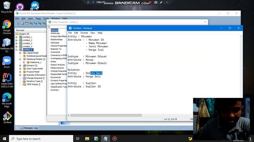The height and width of the screenshot is (142, 254).
Task: Open Notepad Format menu
Action: pos(84,33)
